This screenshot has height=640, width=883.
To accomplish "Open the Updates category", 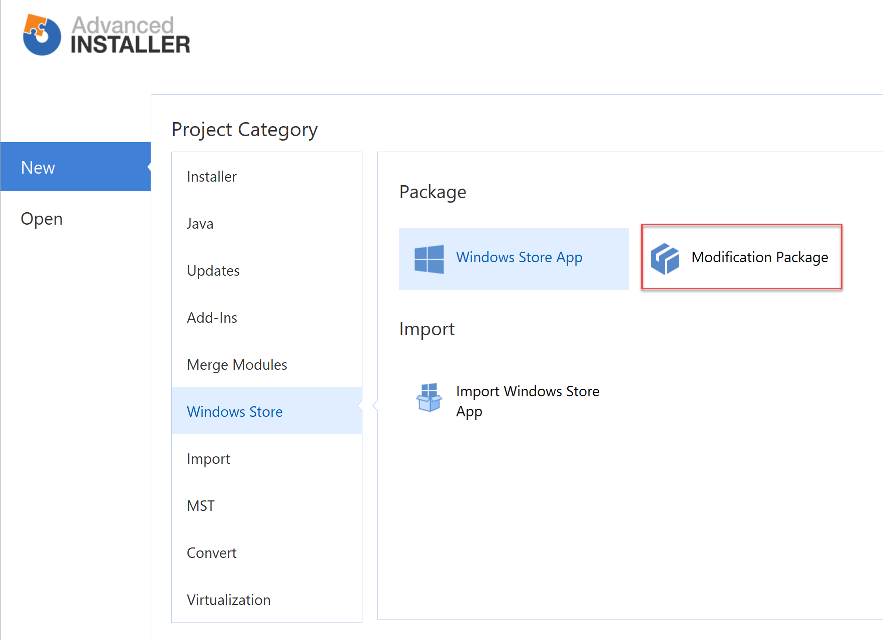I will tap(213, 270).
